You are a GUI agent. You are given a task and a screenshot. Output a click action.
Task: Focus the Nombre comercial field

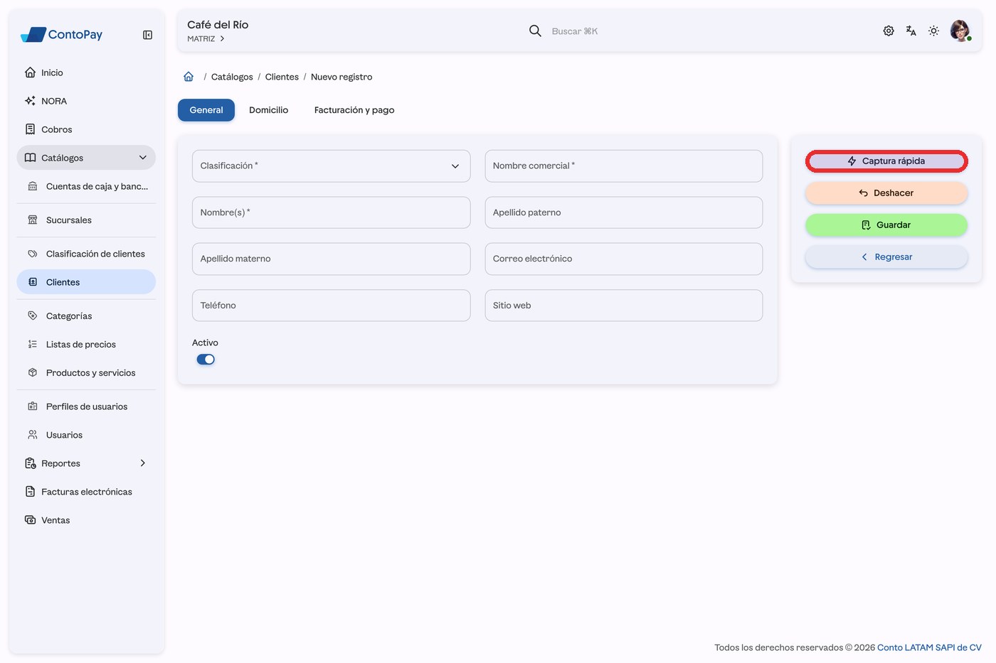click(624, 166)
